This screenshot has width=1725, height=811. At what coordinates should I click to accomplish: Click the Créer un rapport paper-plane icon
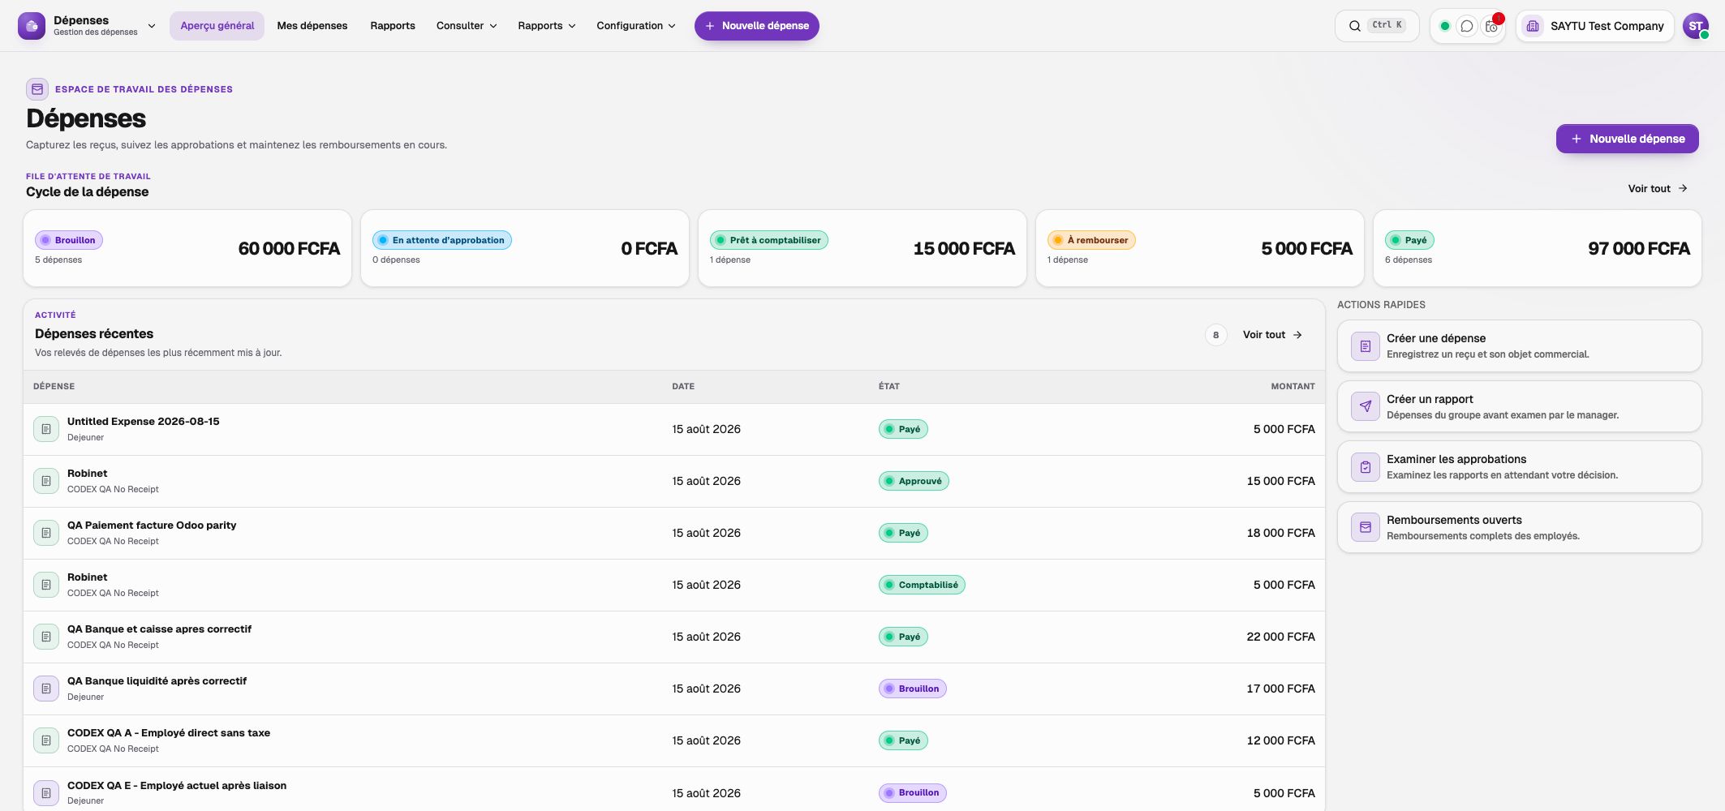[x=1366, y=406]
